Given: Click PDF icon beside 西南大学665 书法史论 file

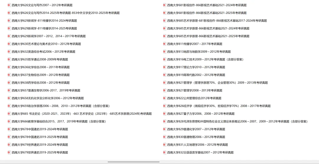Looking at the screenshot, I should coord(9,114).
